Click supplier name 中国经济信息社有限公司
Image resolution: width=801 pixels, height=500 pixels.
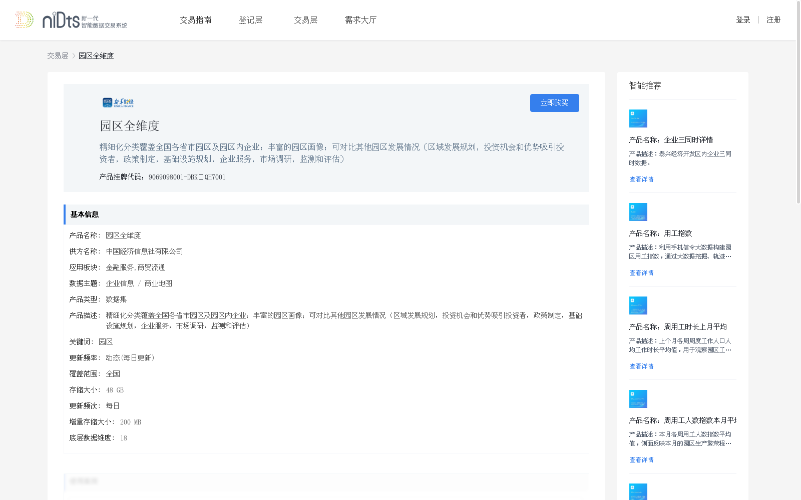point(144,251)
